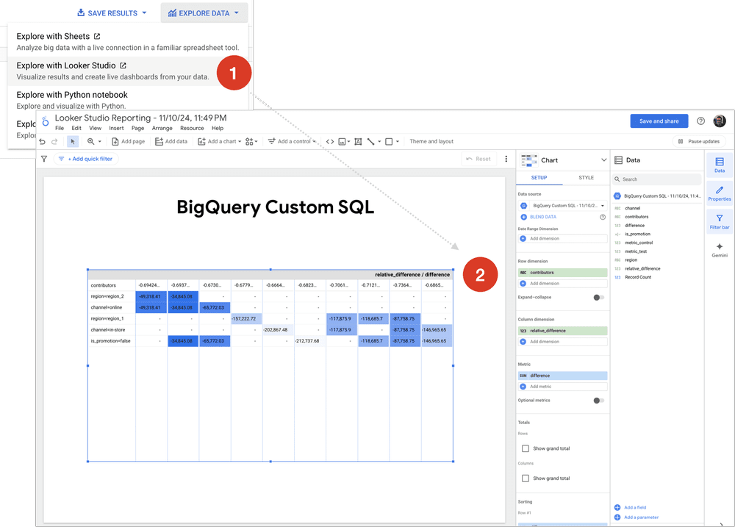
Task: Open the Properties side panel
Action: click(720, 193)
